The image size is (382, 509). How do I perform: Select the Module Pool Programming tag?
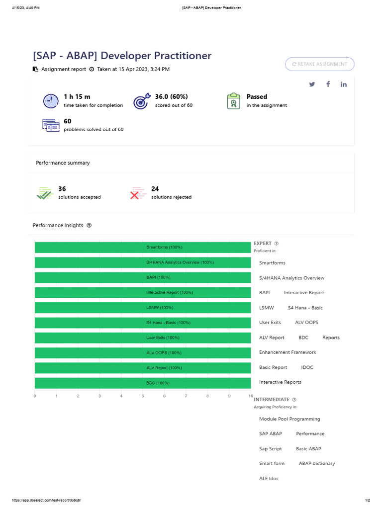tap(289, 419)
